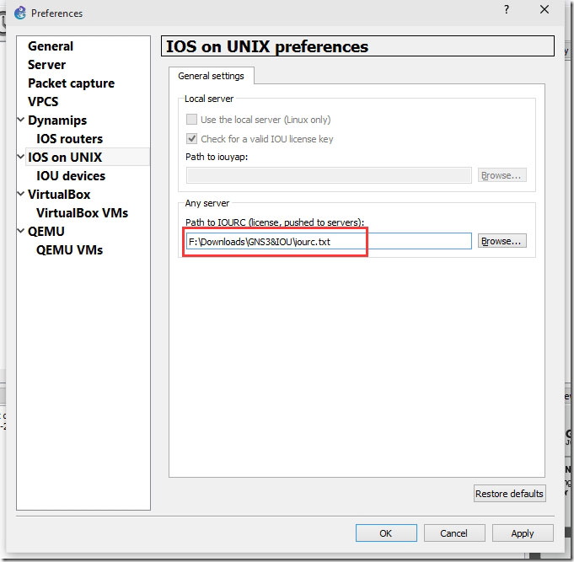Collapse the QEMU tree section
Image resolution: width=574 pixels, height=562 pixels.
[x=21, y=232]
